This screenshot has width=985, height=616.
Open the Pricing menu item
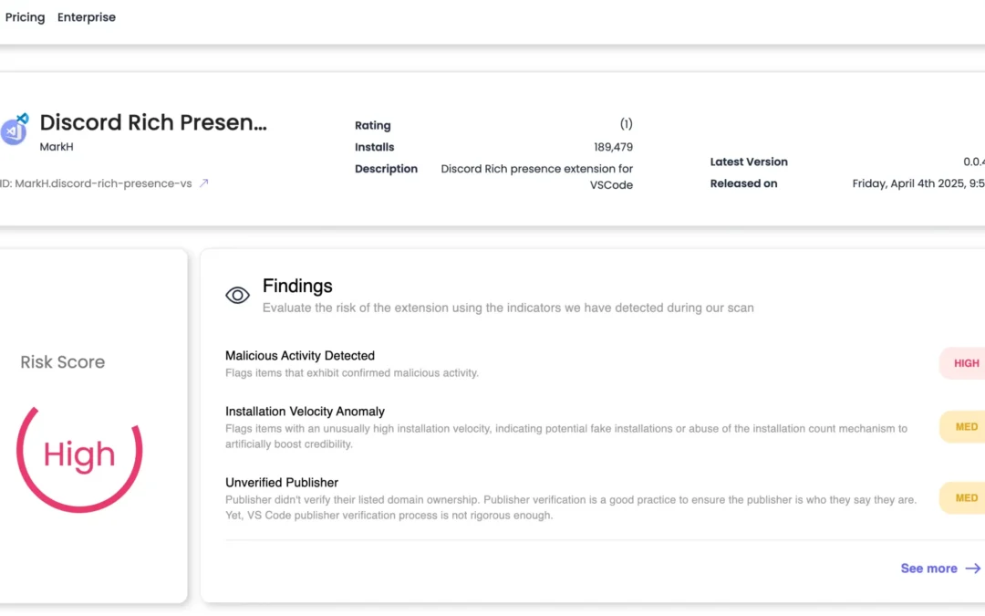coord(26,17)
